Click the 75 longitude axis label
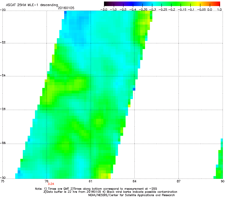This screenshot has height=197, width=225. click(2, 181)
